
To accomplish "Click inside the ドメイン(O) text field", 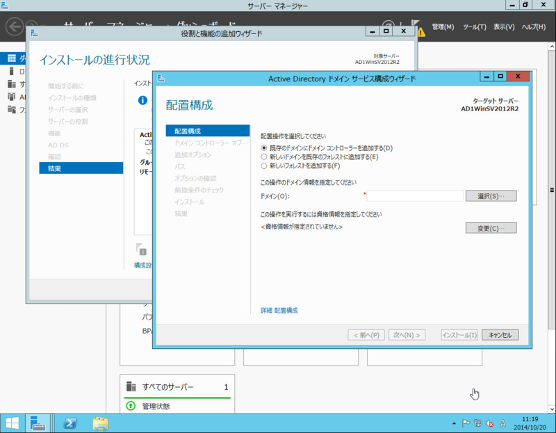I will [414, 195].
